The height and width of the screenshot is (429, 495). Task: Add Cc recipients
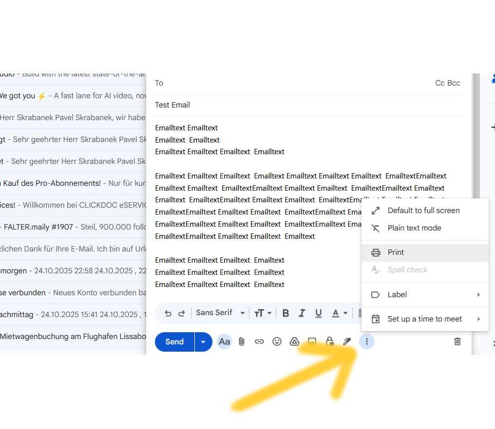point(439,83)
